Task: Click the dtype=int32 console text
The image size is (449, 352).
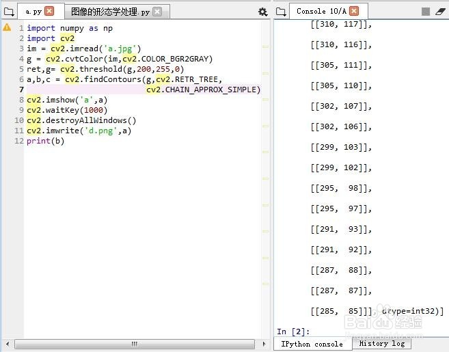Action: pos(409,311)
